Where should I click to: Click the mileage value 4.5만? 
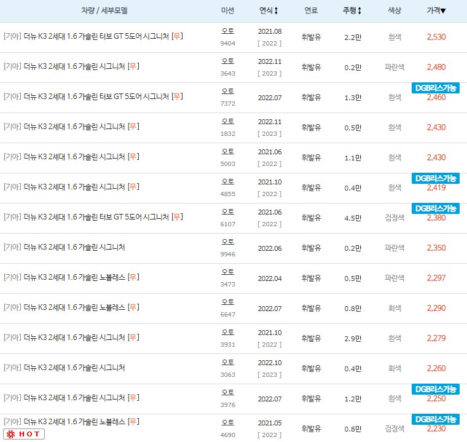point(353,218)
